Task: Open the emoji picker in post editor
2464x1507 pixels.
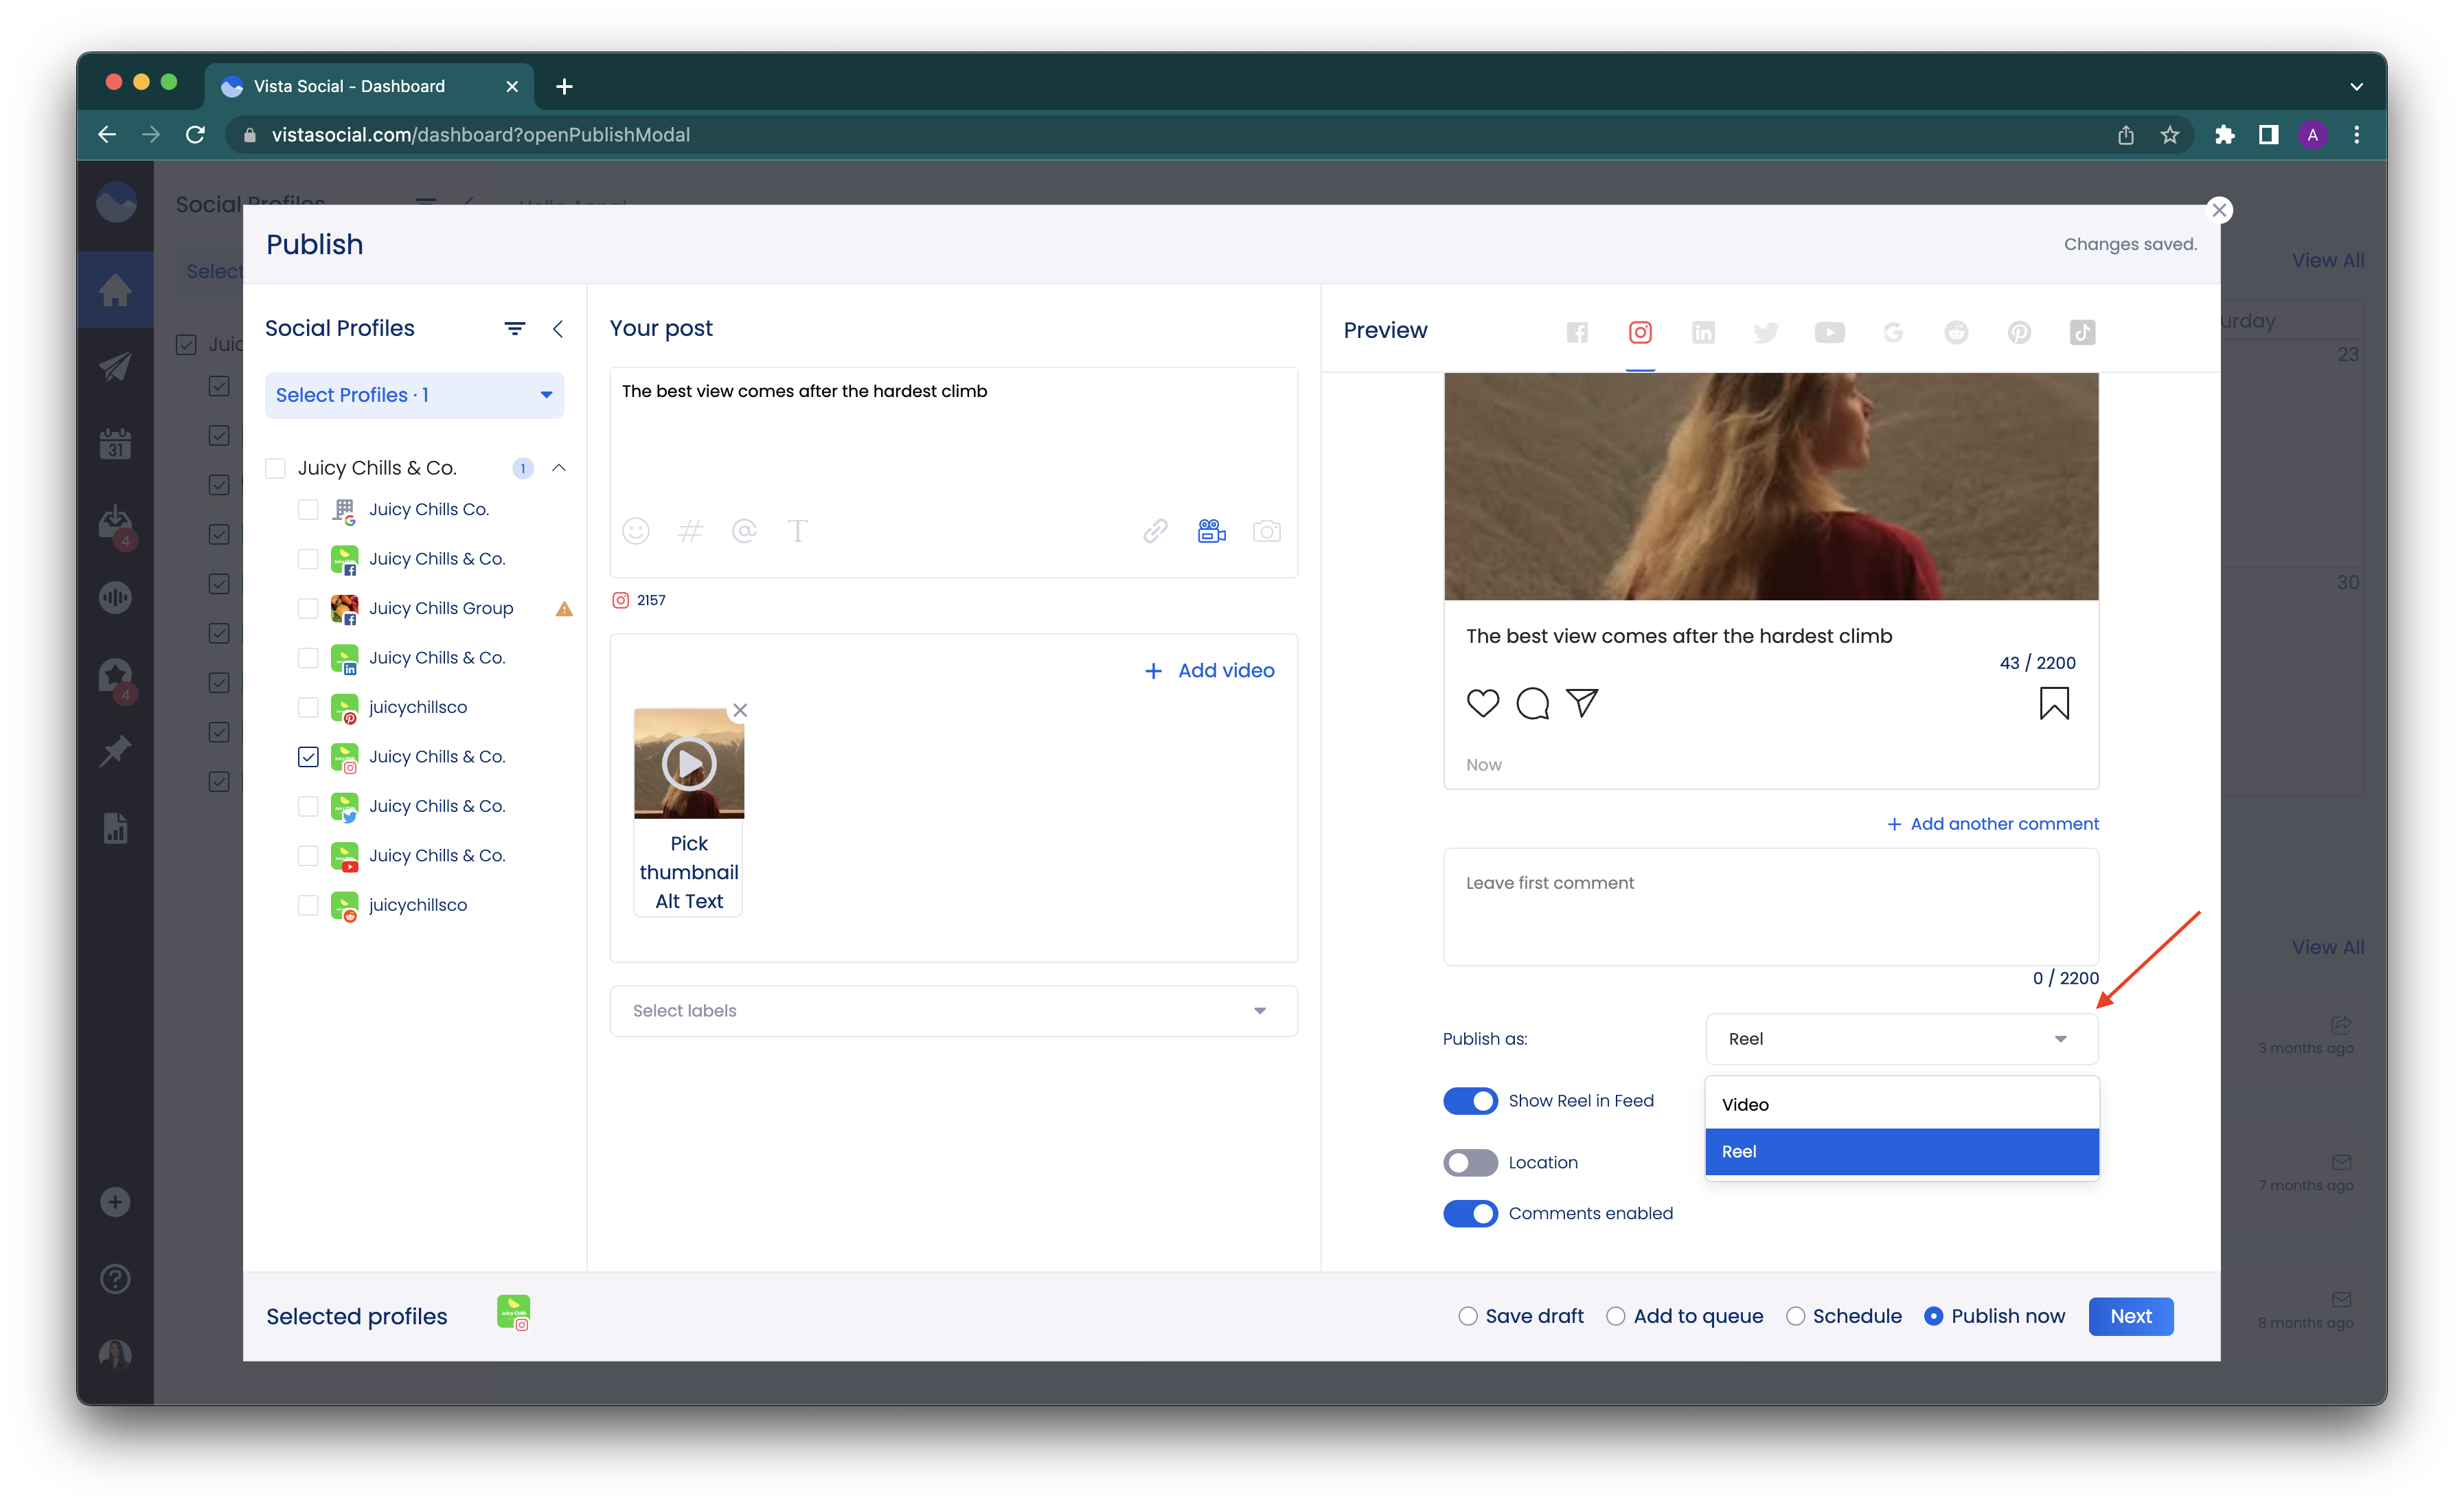Action: click(636, 531)
